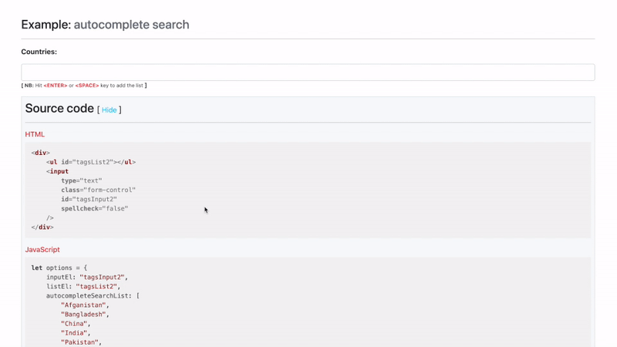Click "Bangladesh" in the code
Viewport: 617px width, 347px height.
(x=83, y=315)
